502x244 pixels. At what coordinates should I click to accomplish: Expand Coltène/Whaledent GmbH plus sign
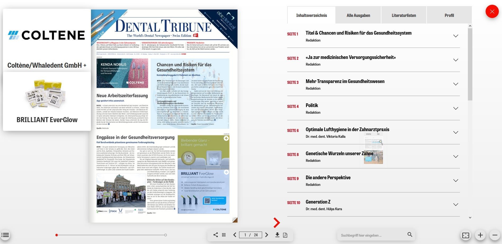point(85,65)
